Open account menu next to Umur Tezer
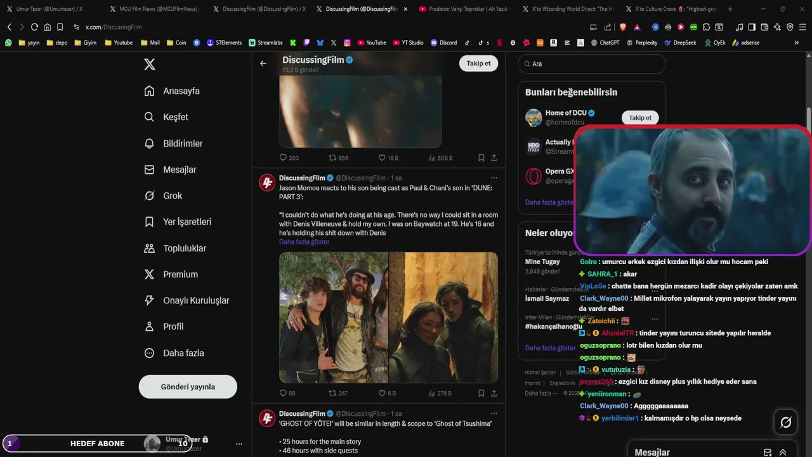Screen dimensions: 812x457 click(239, 444)
